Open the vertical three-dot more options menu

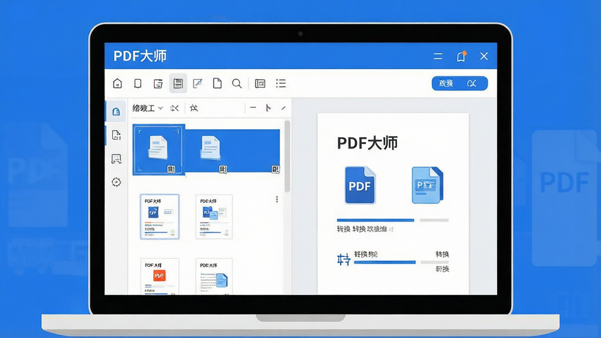(277, 200)
